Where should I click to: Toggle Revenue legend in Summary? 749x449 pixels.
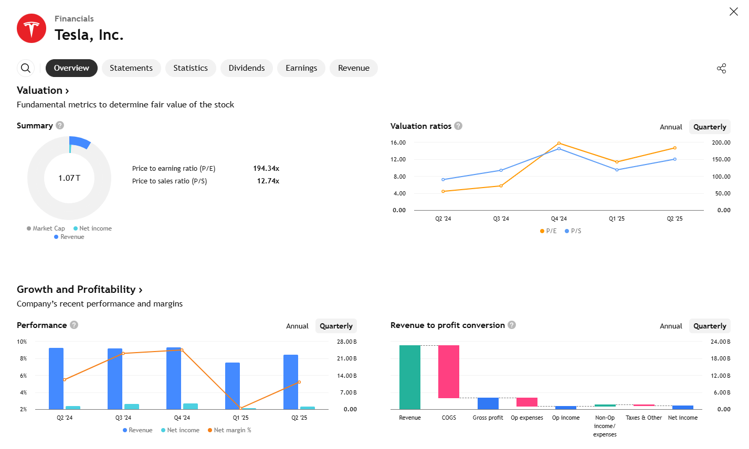click(x=69, y=237)
